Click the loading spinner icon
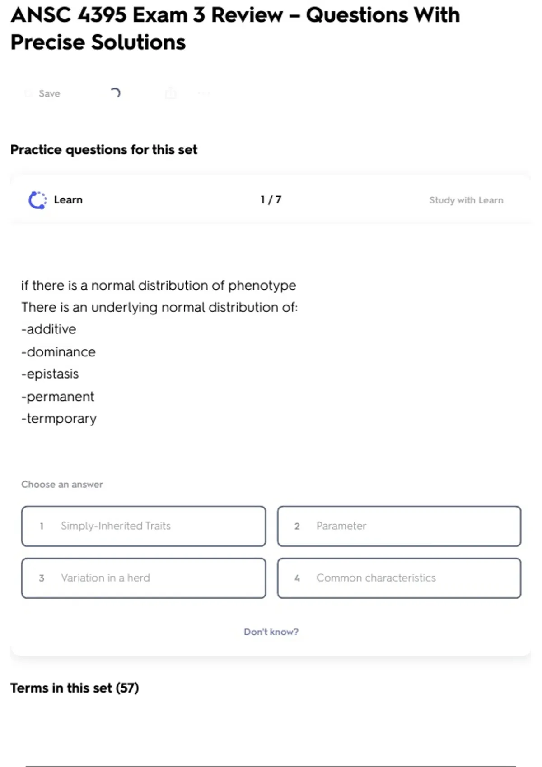The width and height of the screenshot is (542, 767). 115,93
